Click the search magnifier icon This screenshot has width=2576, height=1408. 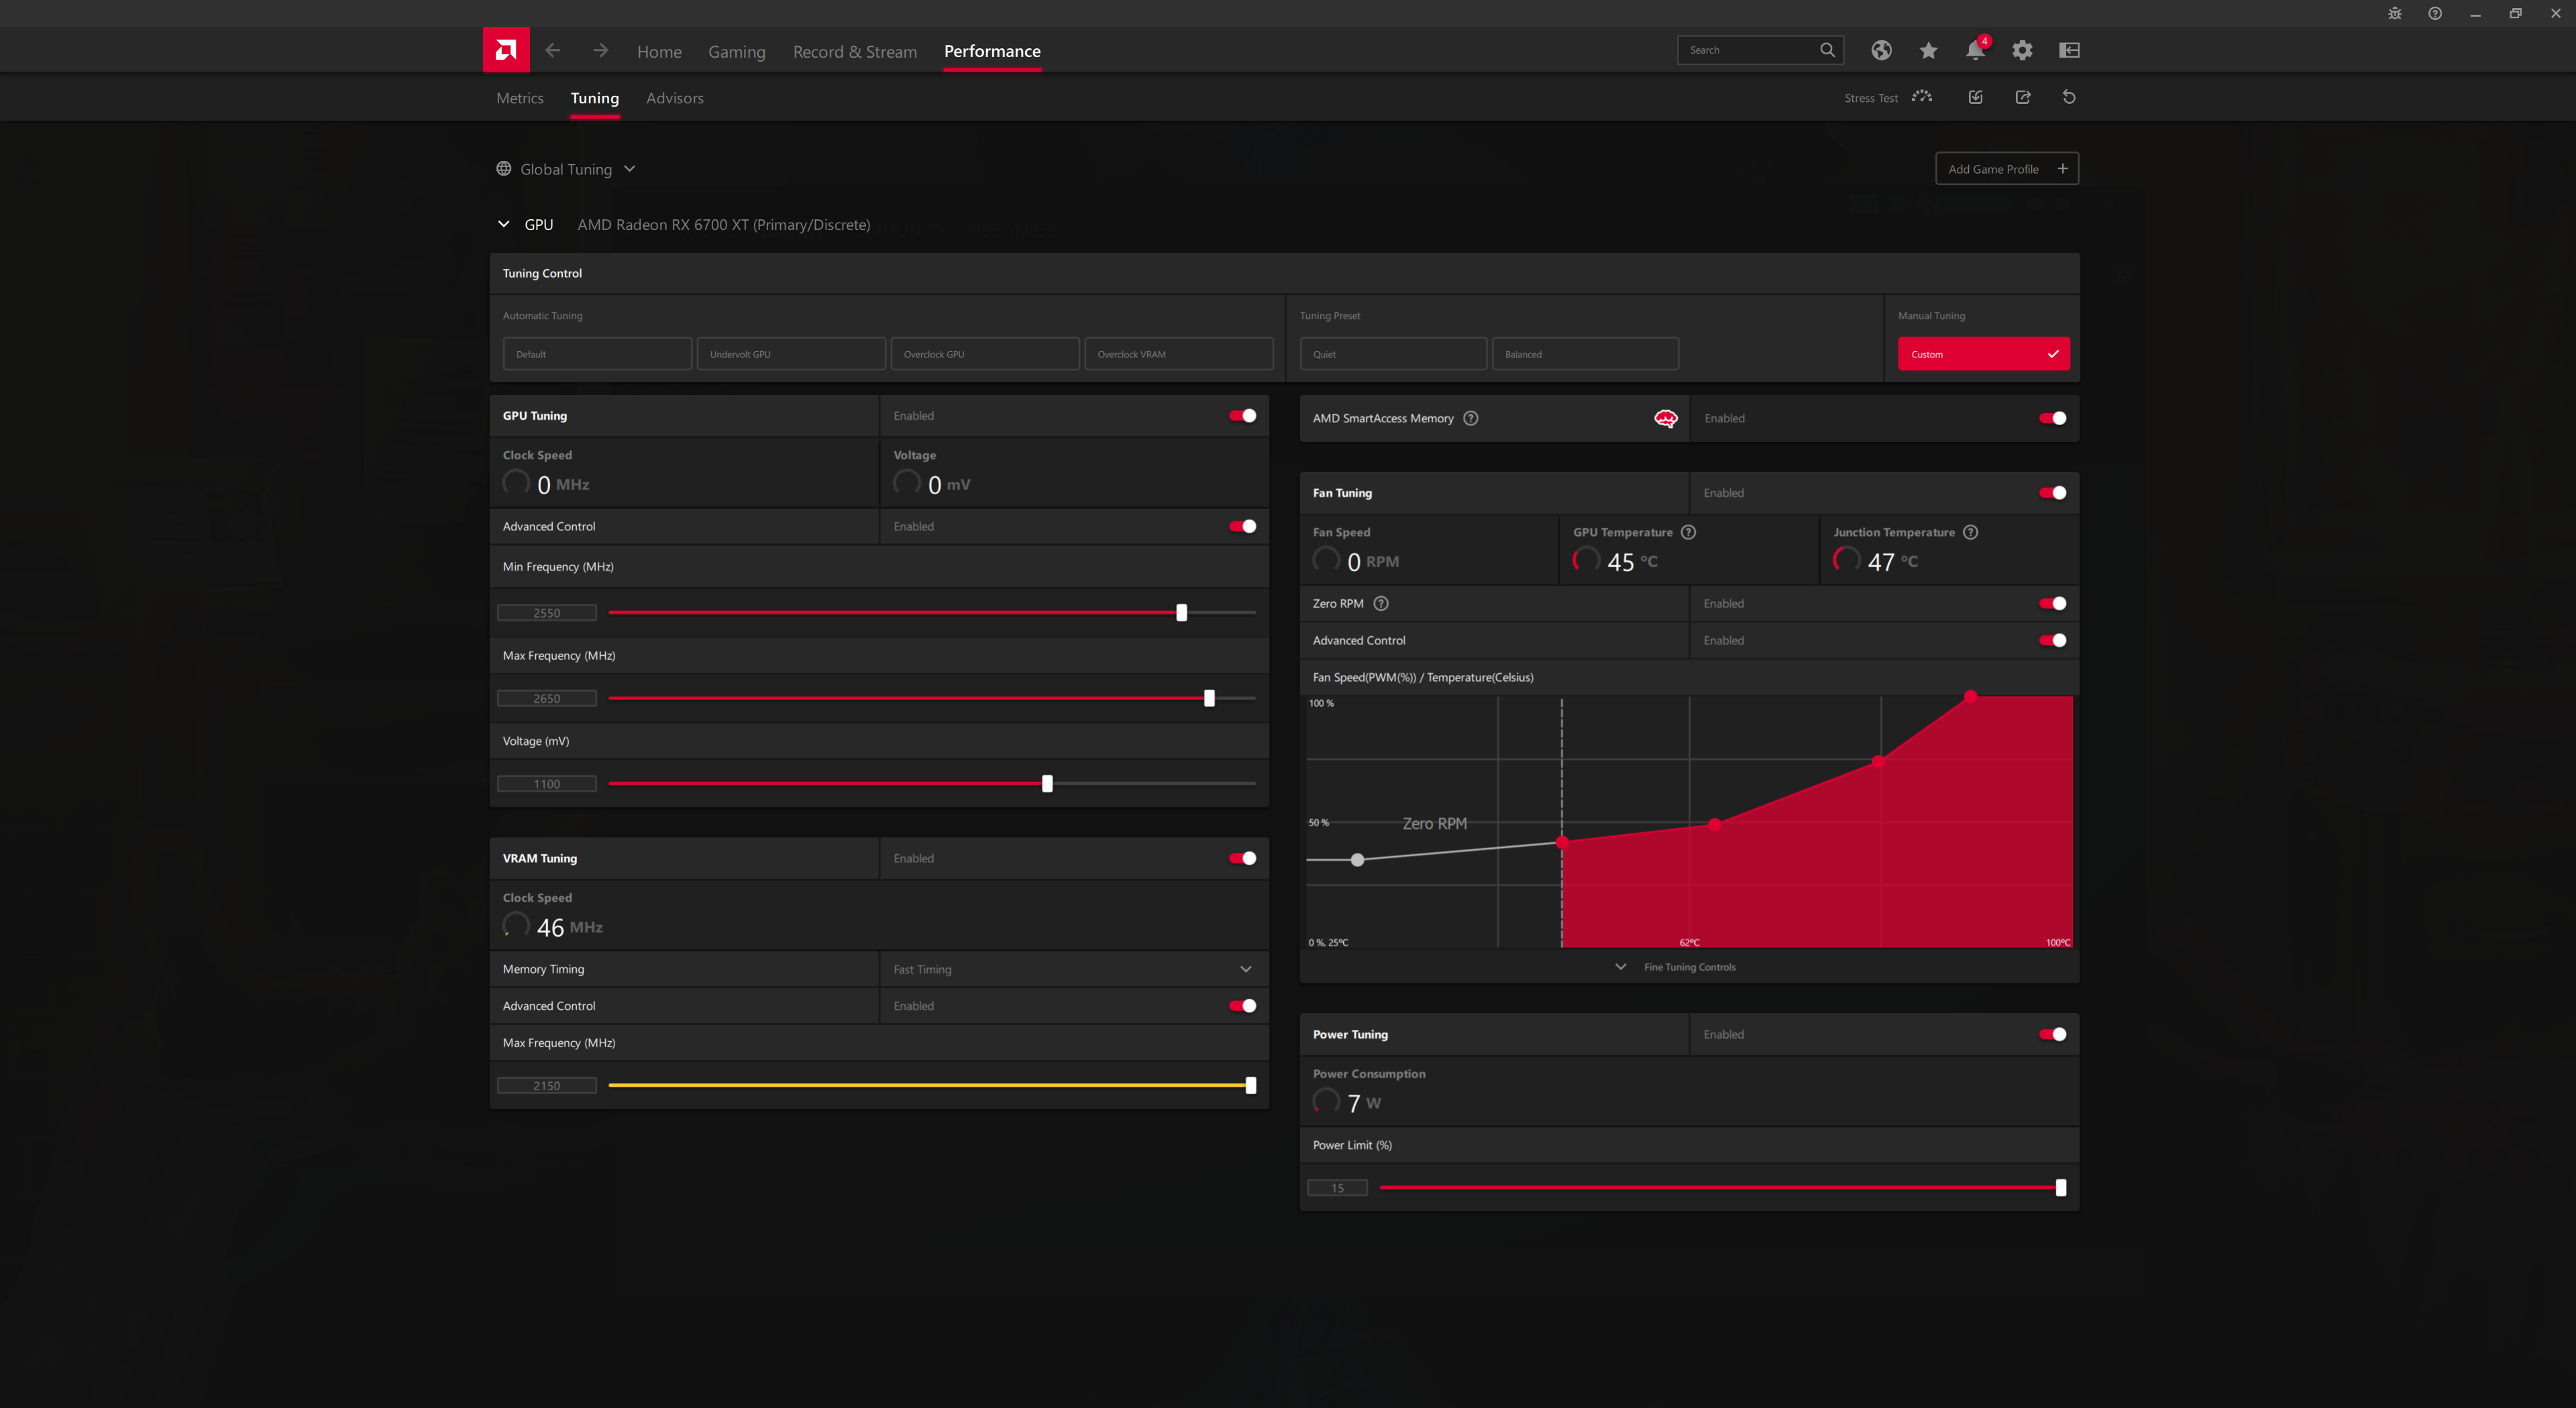(x=1827, y=50)
